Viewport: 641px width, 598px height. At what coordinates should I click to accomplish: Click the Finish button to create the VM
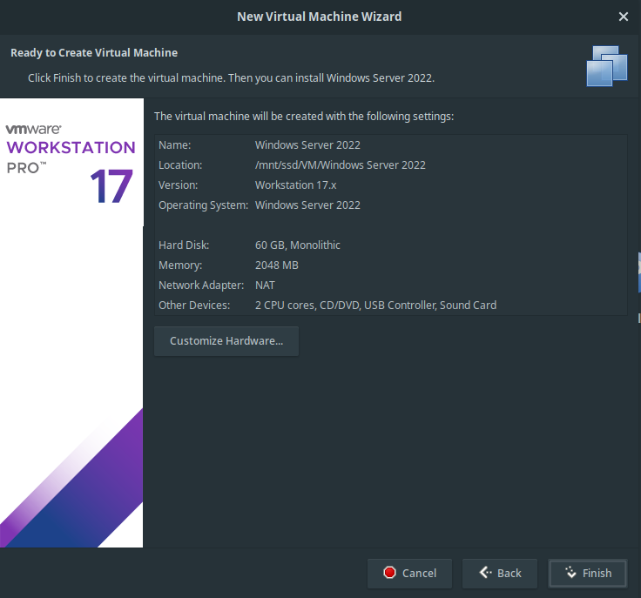(588, 574)
